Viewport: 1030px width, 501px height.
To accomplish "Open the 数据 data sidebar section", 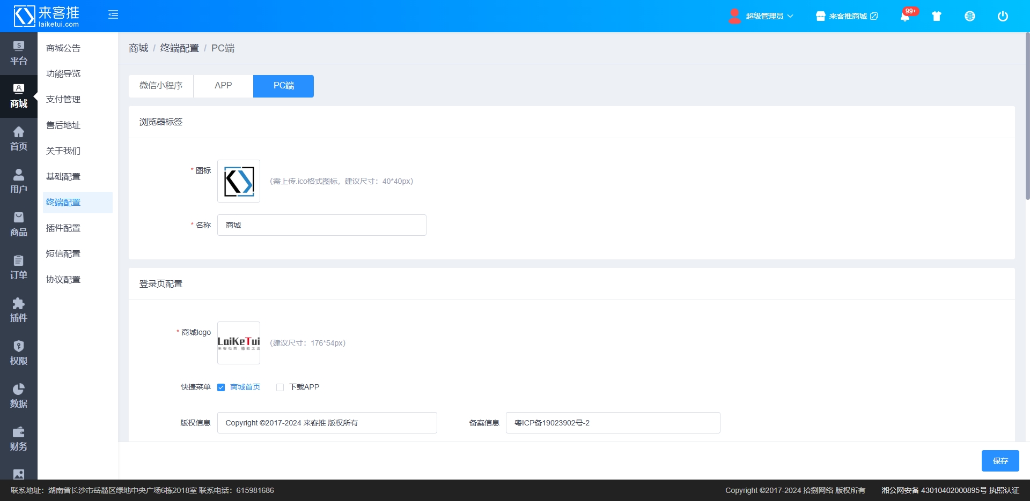I will coord(19,396).
